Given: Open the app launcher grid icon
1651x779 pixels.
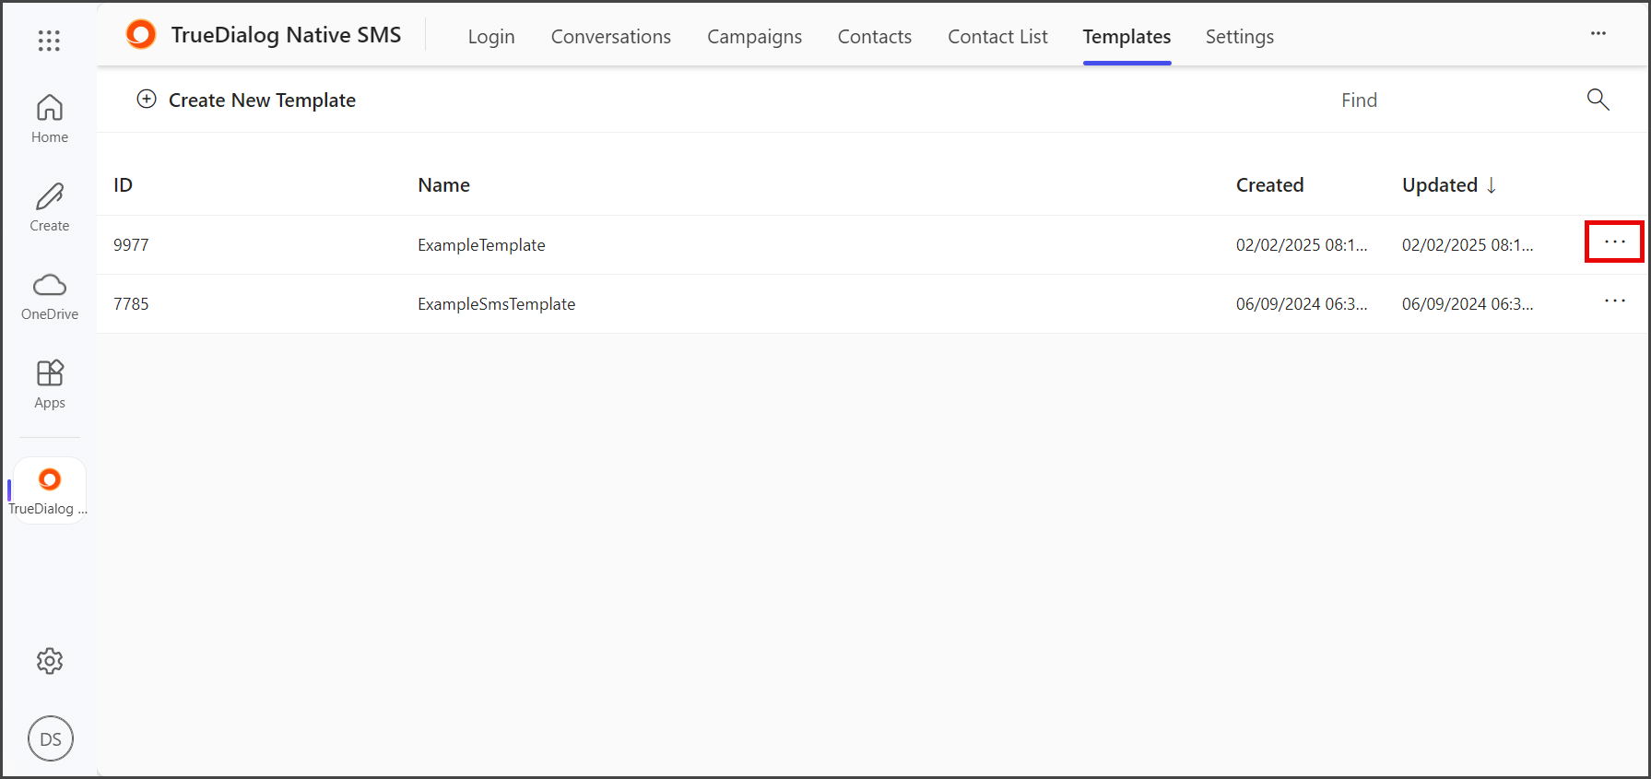Looking at the screenshot, I should point(49,40).
